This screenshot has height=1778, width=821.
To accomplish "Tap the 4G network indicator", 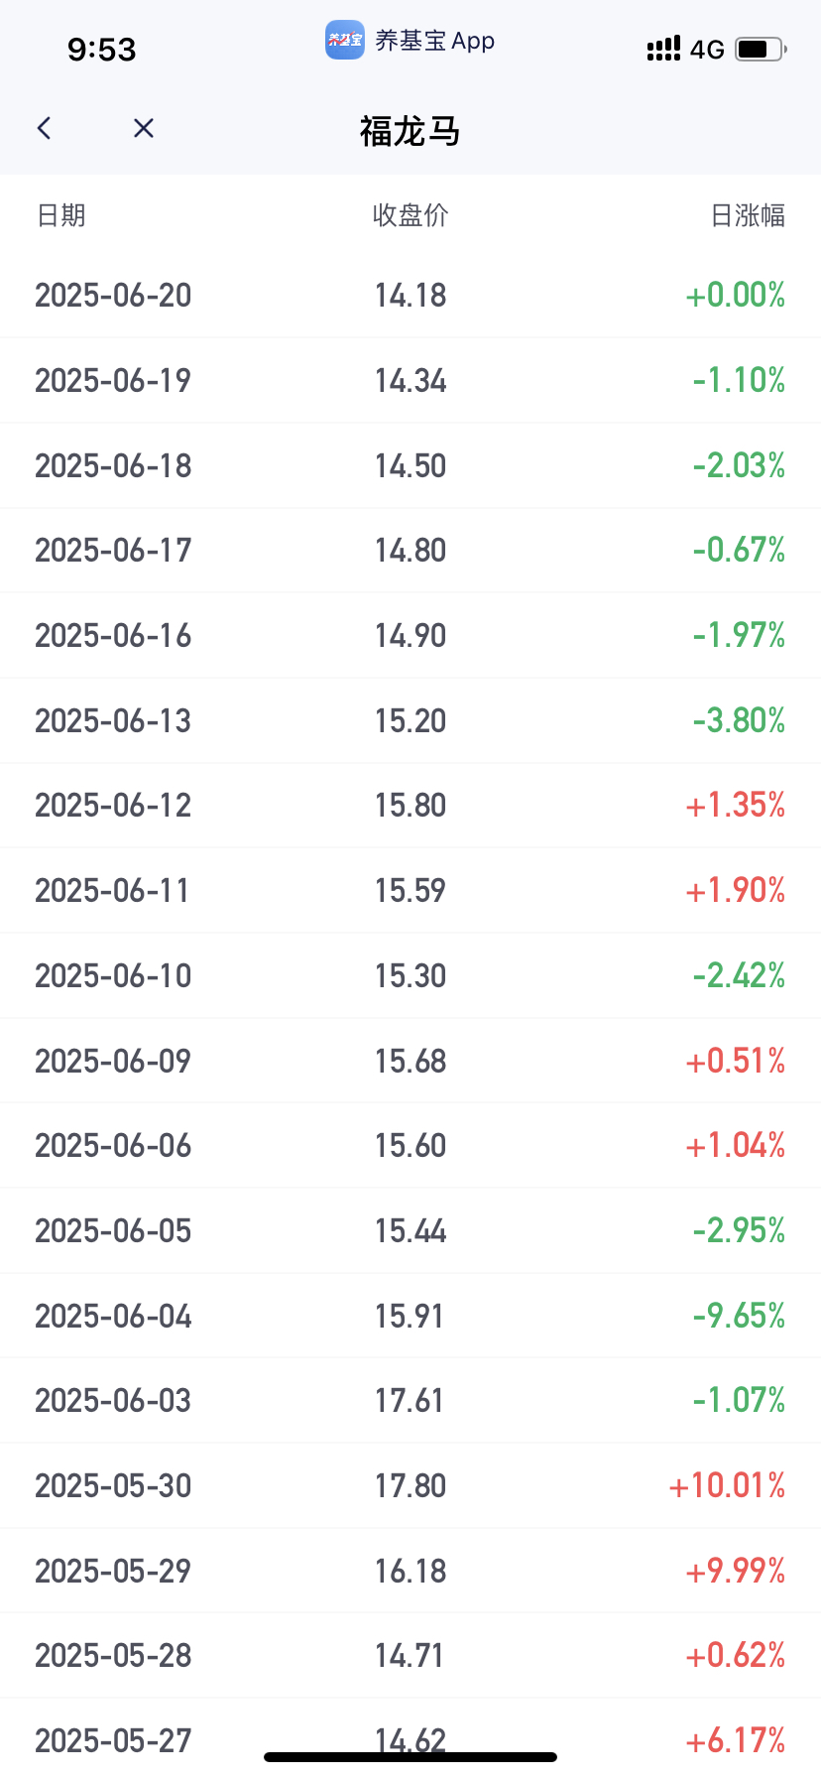I will [x=707, y=50].
